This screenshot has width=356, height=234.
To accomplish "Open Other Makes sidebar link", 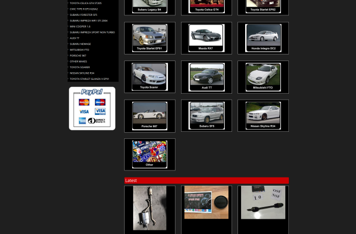I will (78, 62).
